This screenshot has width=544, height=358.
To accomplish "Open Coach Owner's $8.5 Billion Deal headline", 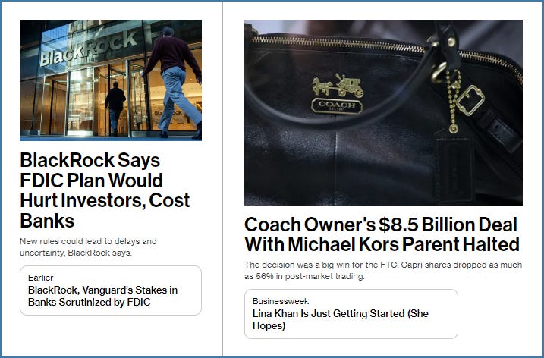I will click(382, 234).
